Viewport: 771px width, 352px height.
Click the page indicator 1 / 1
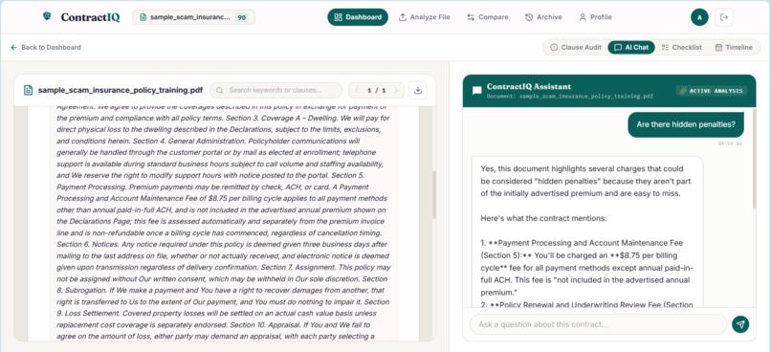pyautogui.click(x=377, y=91)
